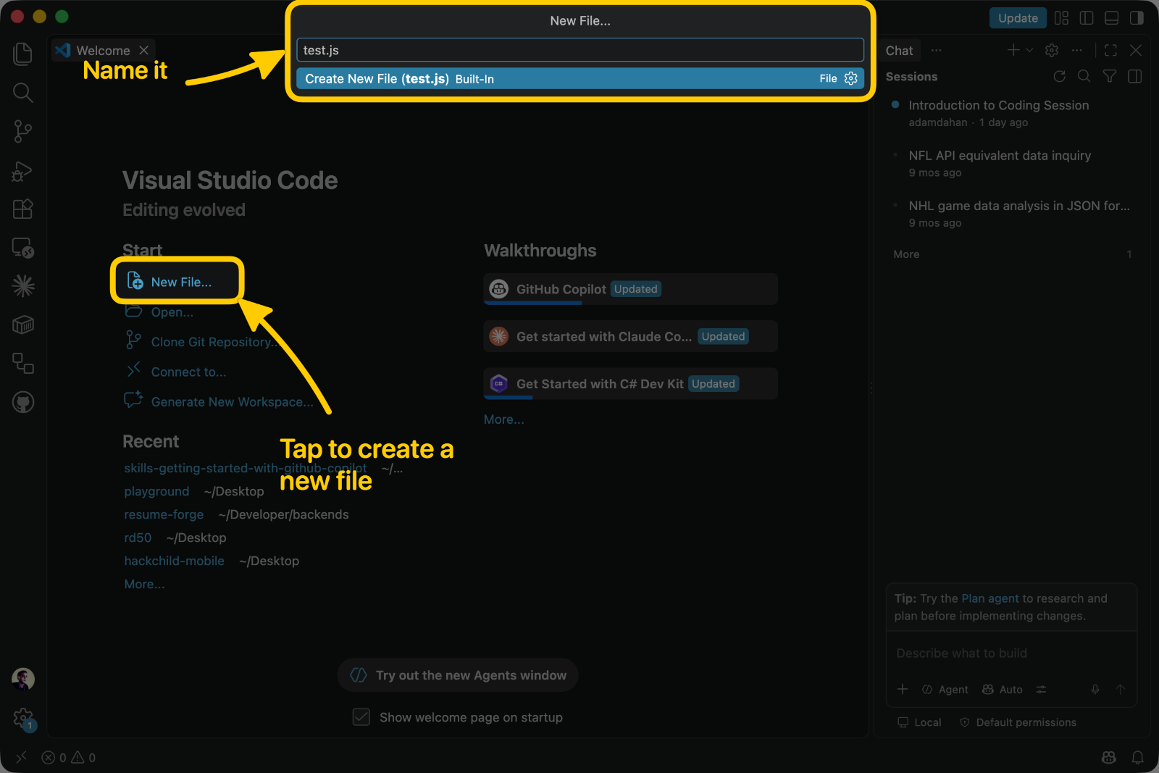Open NFL API equivalent data inquiry session
The width and height of the screenshot is (1159, 773).
click(x=1012, y=163)
